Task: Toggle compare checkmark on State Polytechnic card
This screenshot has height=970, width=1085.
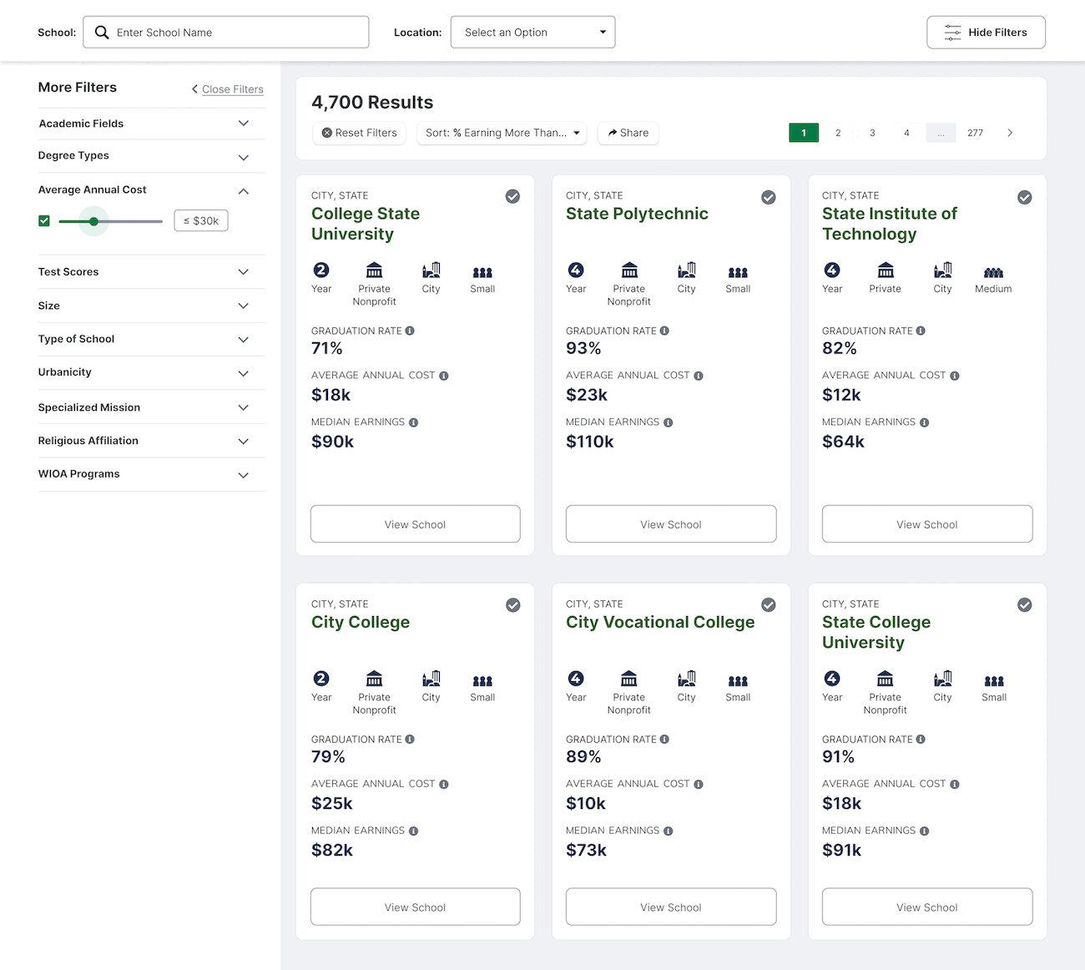Action: (x=769, y=197)
